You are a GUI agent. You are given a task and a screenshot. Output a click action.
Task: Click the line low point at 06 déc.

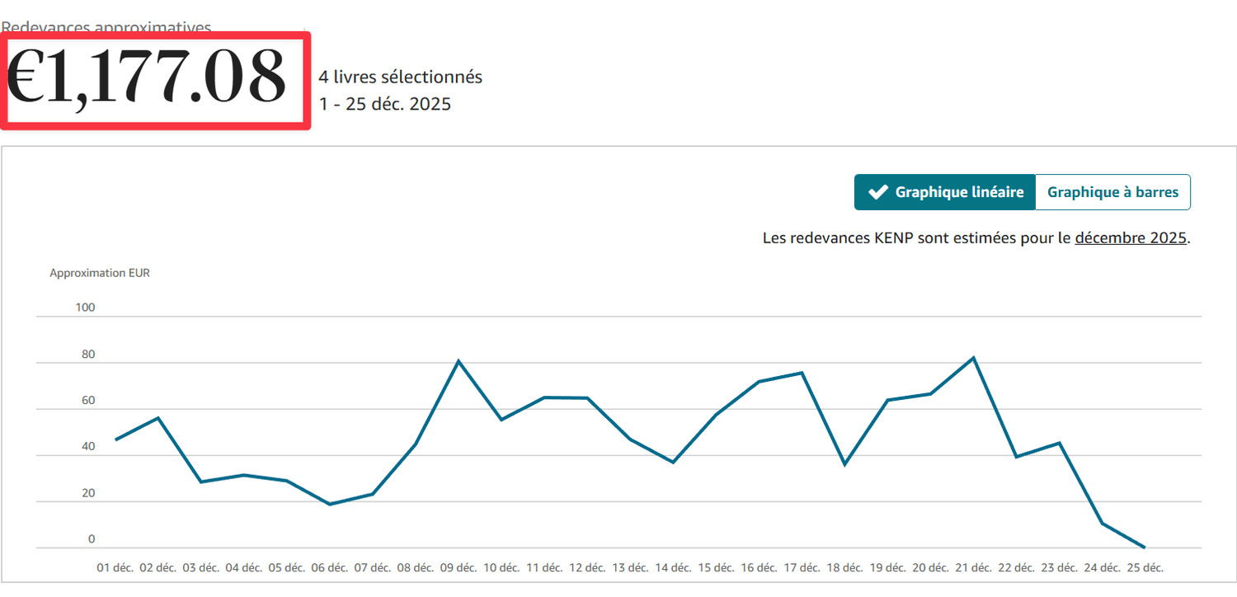330,504
